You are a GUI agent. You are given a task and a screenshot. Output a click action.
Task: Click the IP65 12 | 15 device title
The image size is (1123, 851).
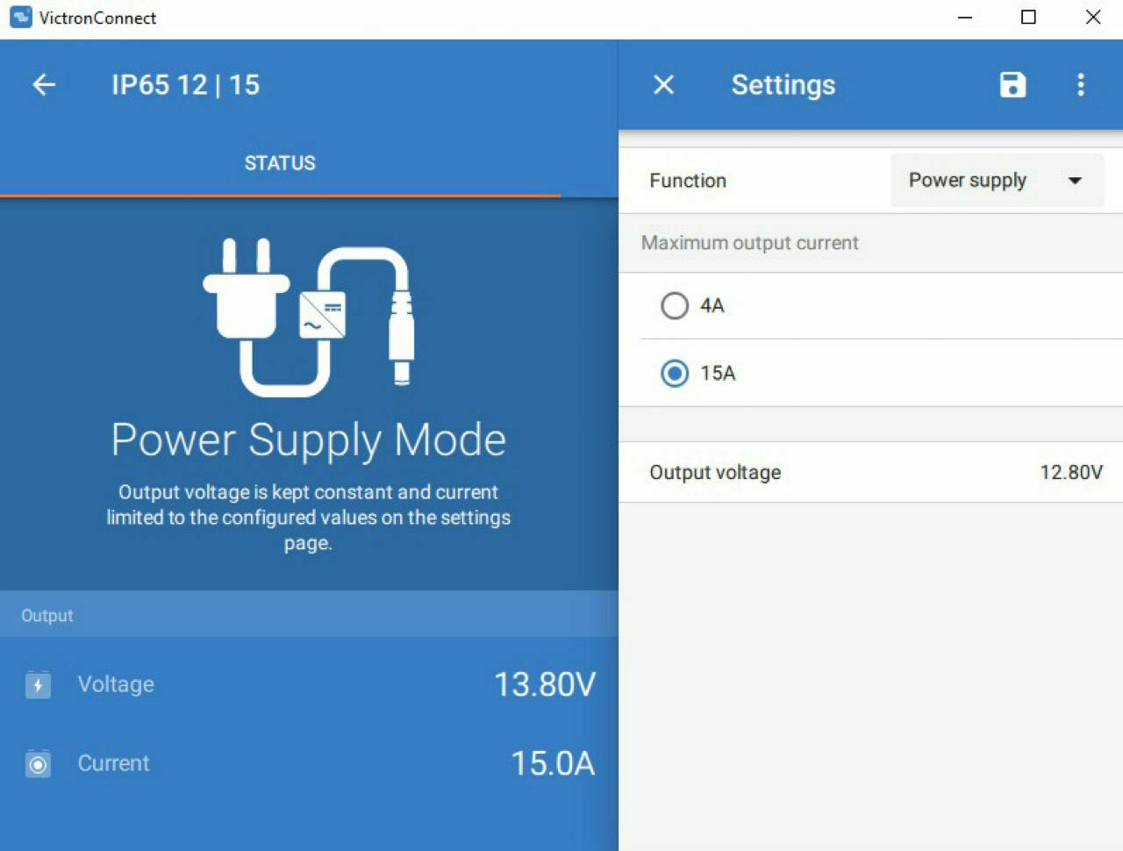(185, 85)
